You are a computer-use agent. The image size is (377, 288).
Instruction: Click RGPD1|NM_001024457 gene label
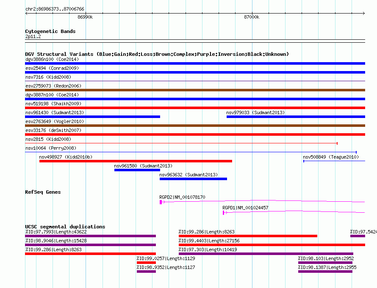[245, 208]
